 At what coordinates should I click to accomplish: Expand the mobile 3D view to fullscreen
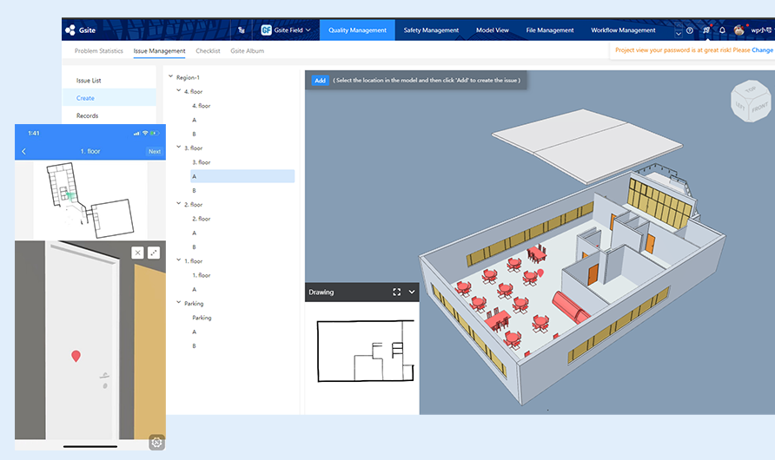coord(154,253)
